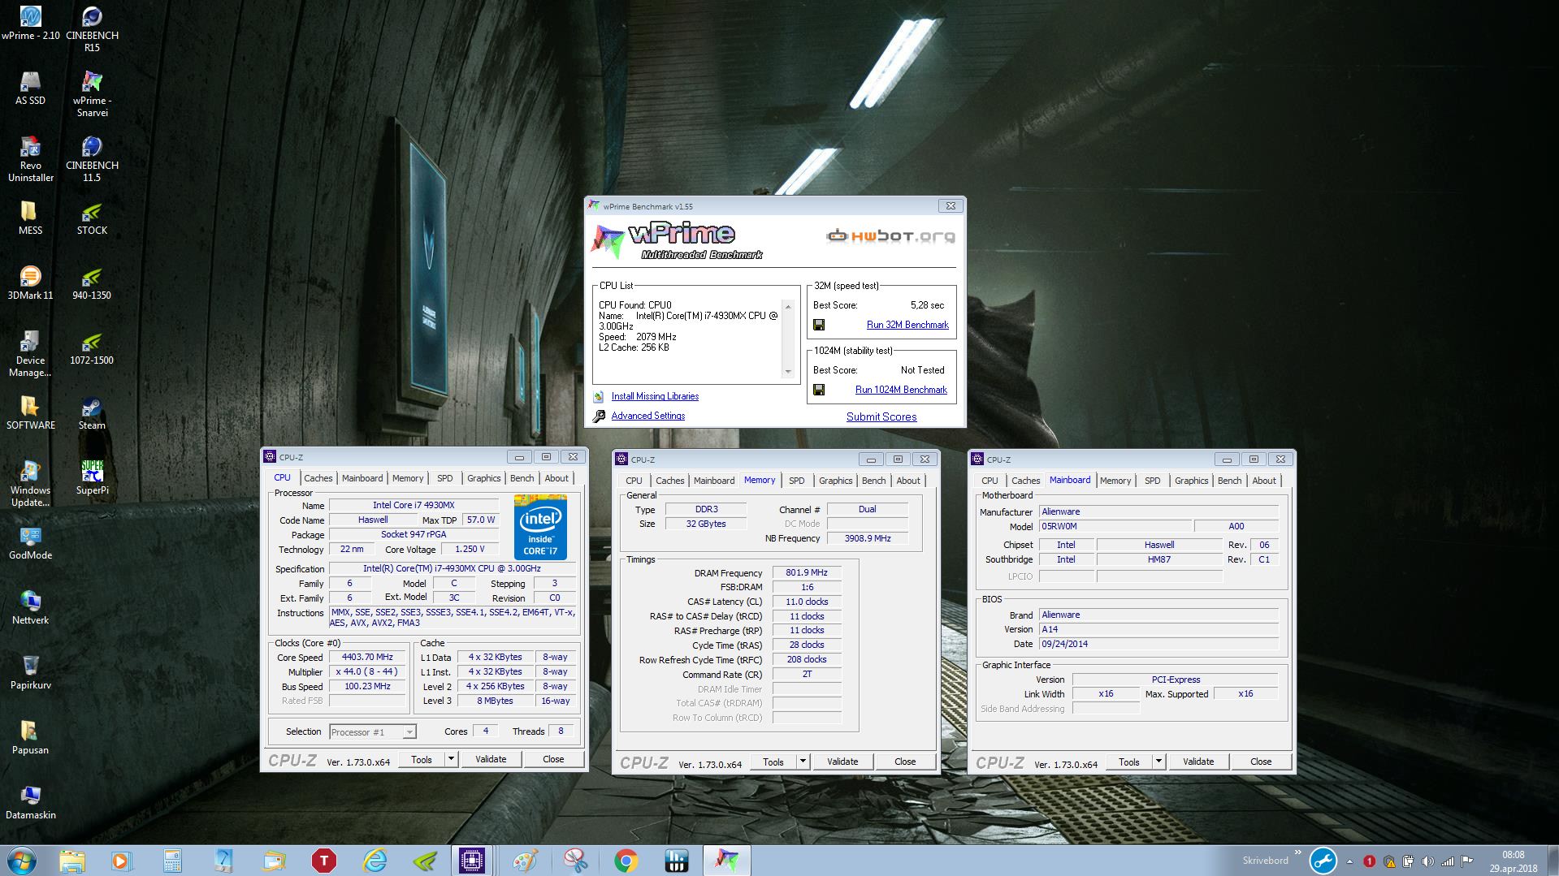1559x876 pixels.
Task: Click Run 32M Benchmark link
Action: [907, 325]
